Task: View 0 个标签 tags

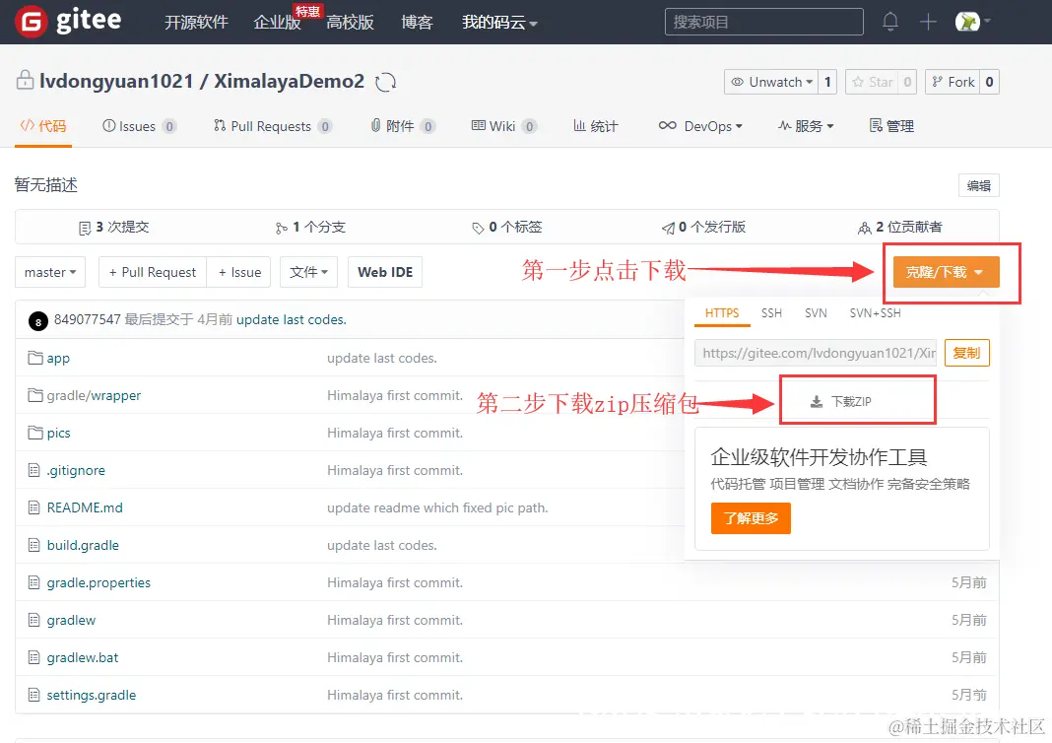Action: [x=506, y=227]
